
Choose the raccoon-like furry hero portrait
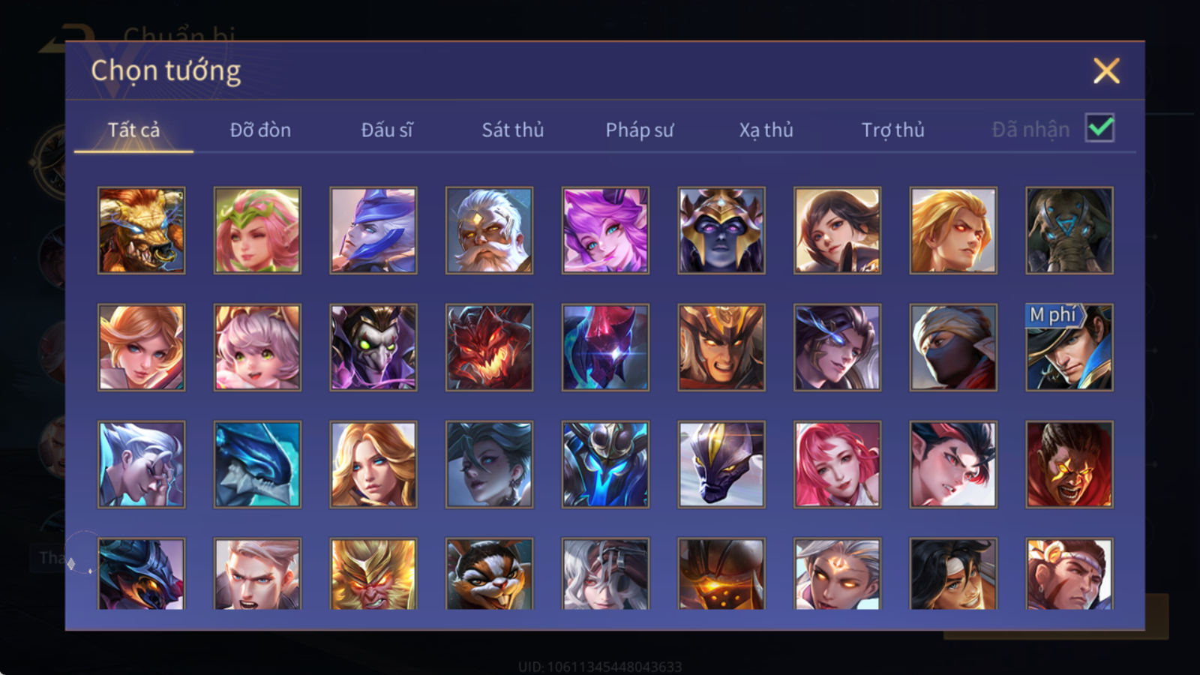489,574
